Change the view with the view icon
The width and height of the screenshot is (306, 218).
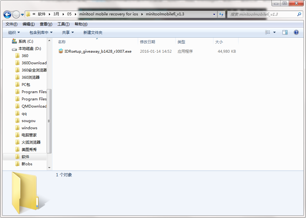click(268, 32)
